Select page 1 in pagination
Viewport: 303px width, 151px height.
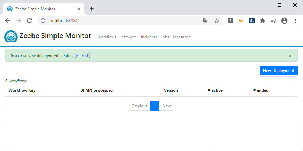[155, 106]
